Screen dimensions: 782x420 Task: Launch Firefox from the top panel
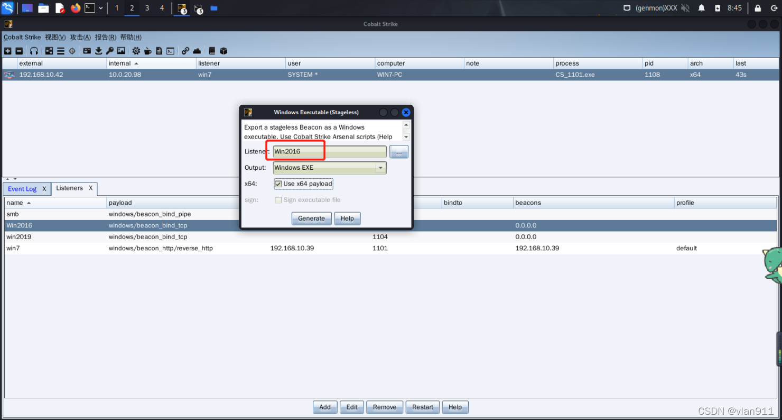pyautogui.click(x=76, y=8)
